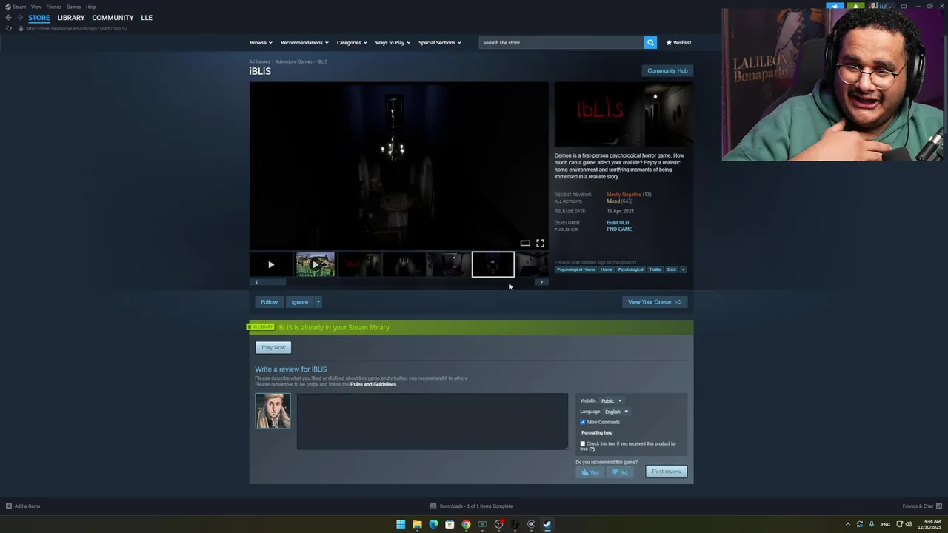Open developer Bulut ULU link
Image resolution: width=948 pixels, height=533 pixels.
pyautogui.click(x=618, y=223)
